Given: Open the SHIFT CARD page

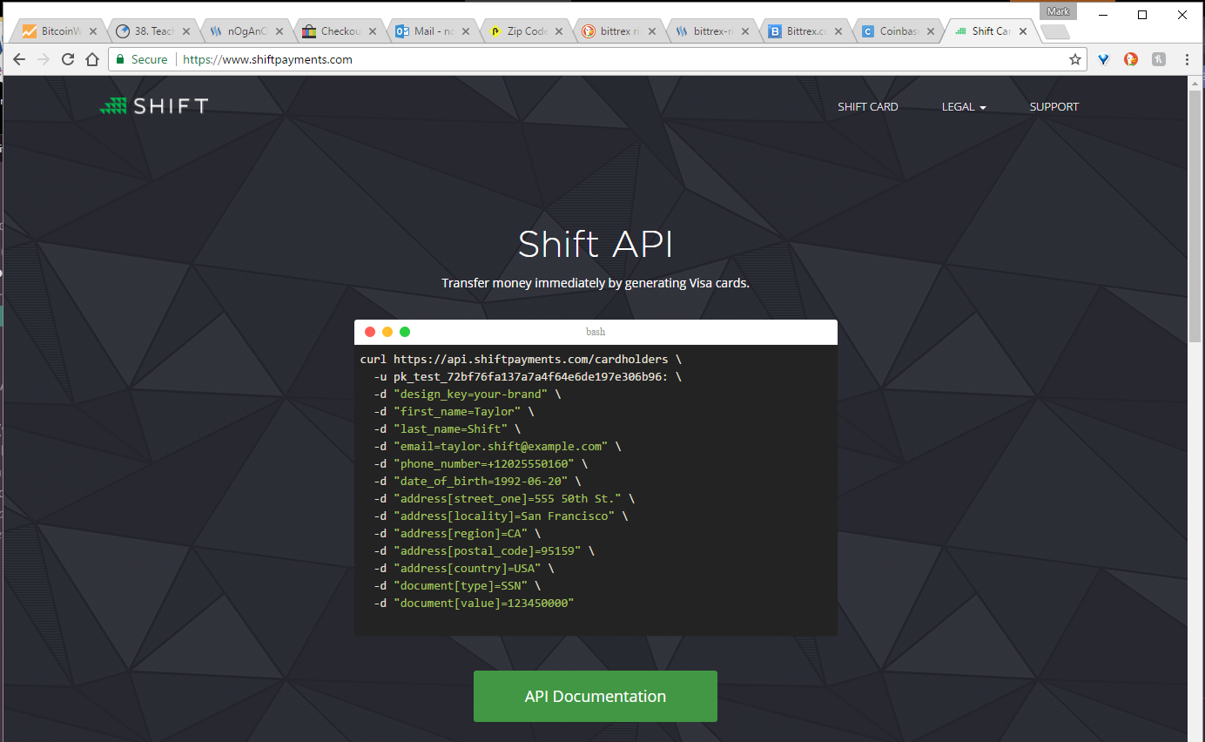Looking at the screenshot, I should tap(867, 106).
